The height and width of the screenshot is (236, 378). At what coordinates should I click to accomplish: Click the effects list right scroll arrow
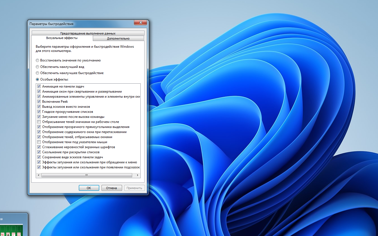click(x=138, y=175)
